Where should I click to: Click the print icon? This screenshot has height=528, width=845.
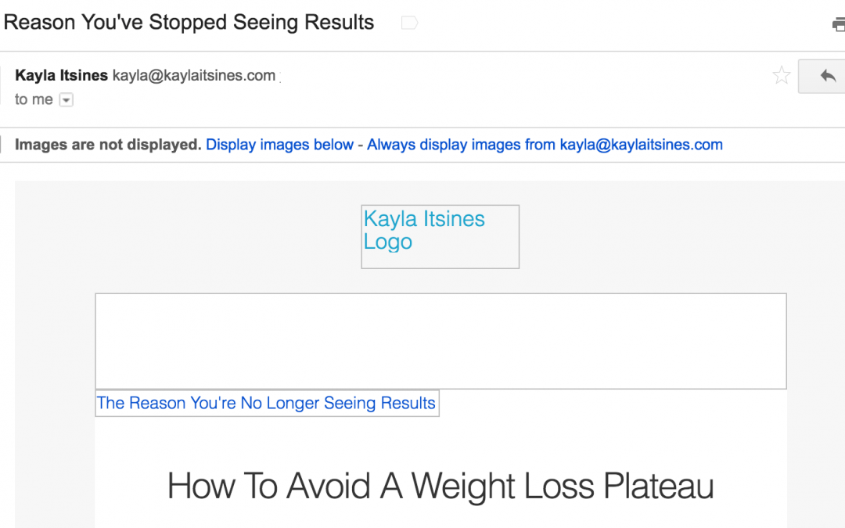(839, 25)
